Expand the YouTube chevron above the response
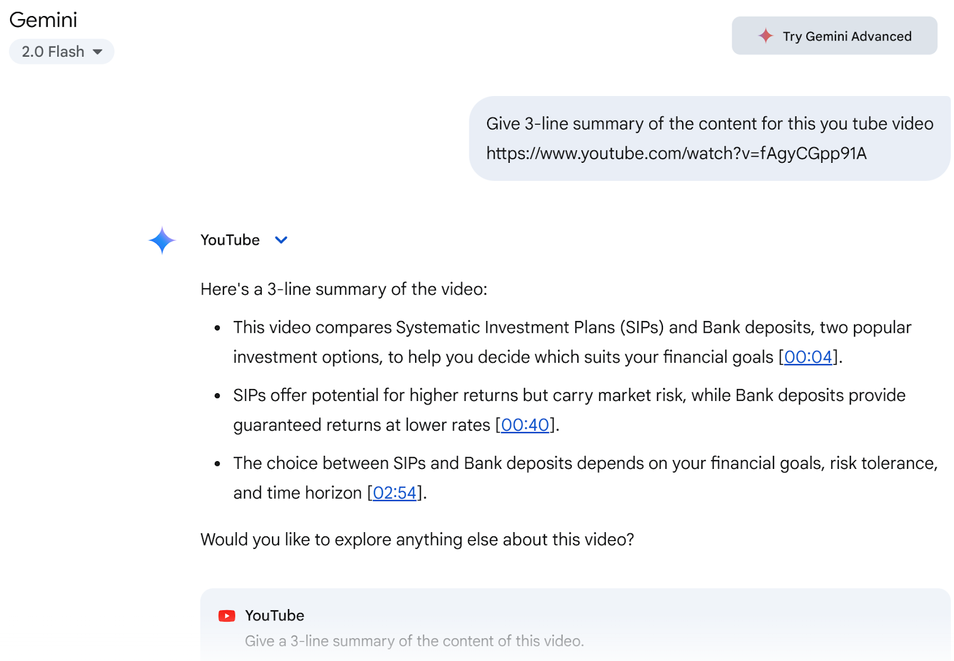 pyautogui.click(x=281, y=240)
